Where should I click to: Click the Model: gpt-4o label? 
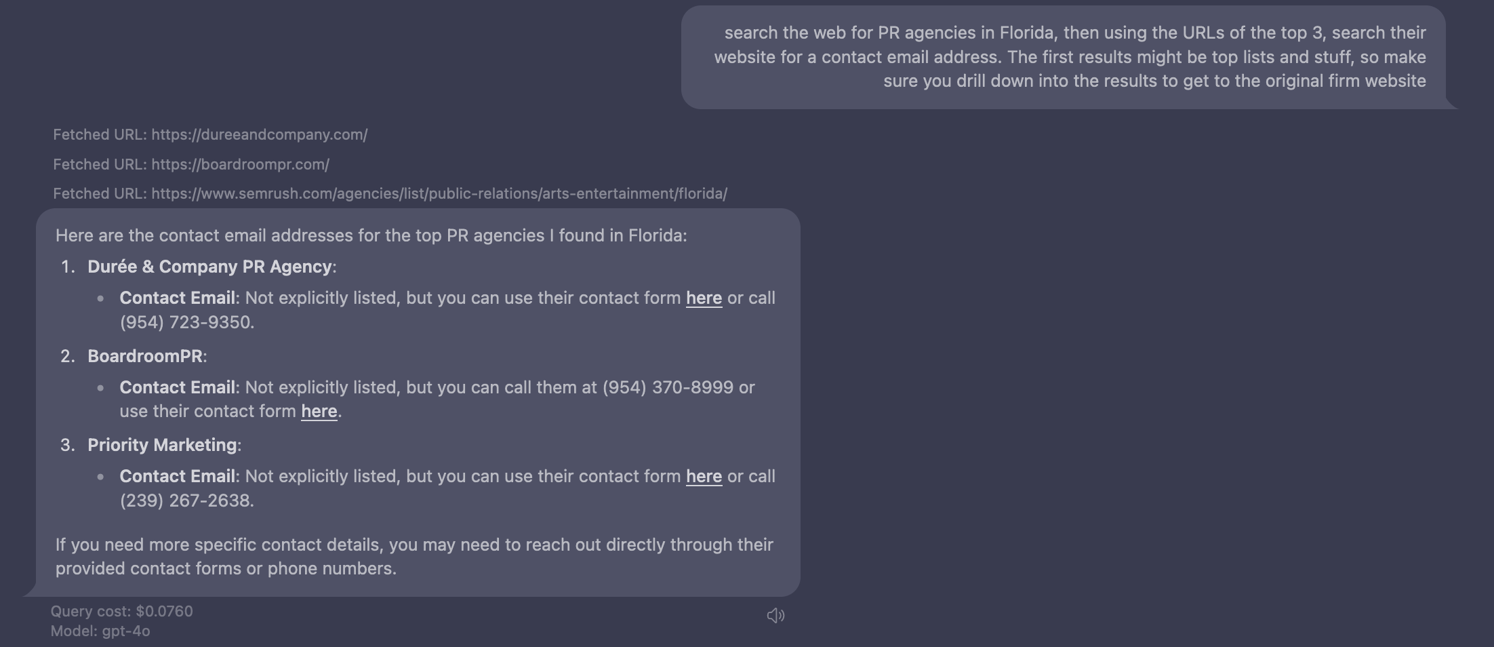pyautogui.click(x=100, y=631)
